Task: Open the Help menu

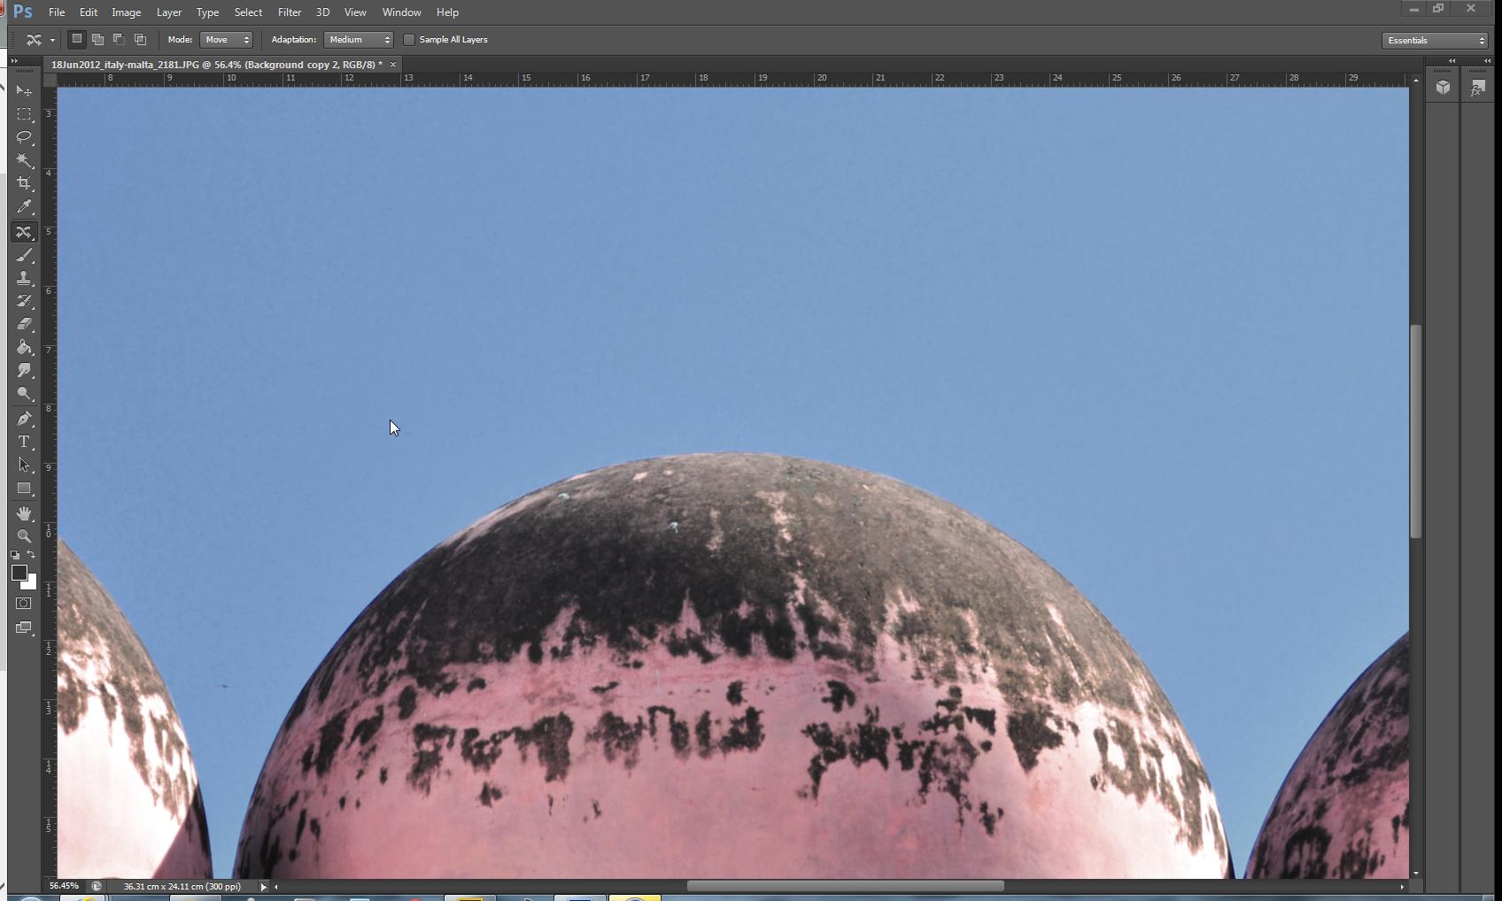Action: point(447,12)
